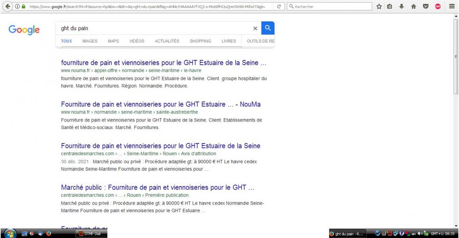Open the Windows Start orb
Viewport: 459px width, 238px height.
[x=10, y=233]
